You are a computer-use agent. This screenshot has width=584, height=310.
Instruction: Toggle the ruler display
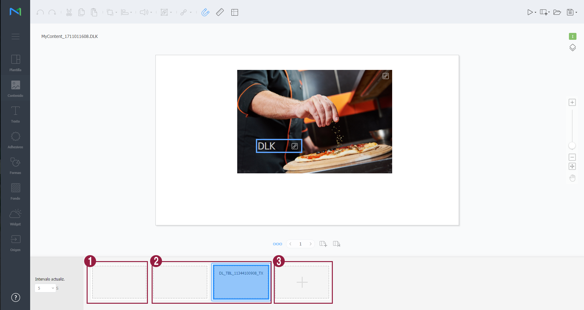point(220,12)
